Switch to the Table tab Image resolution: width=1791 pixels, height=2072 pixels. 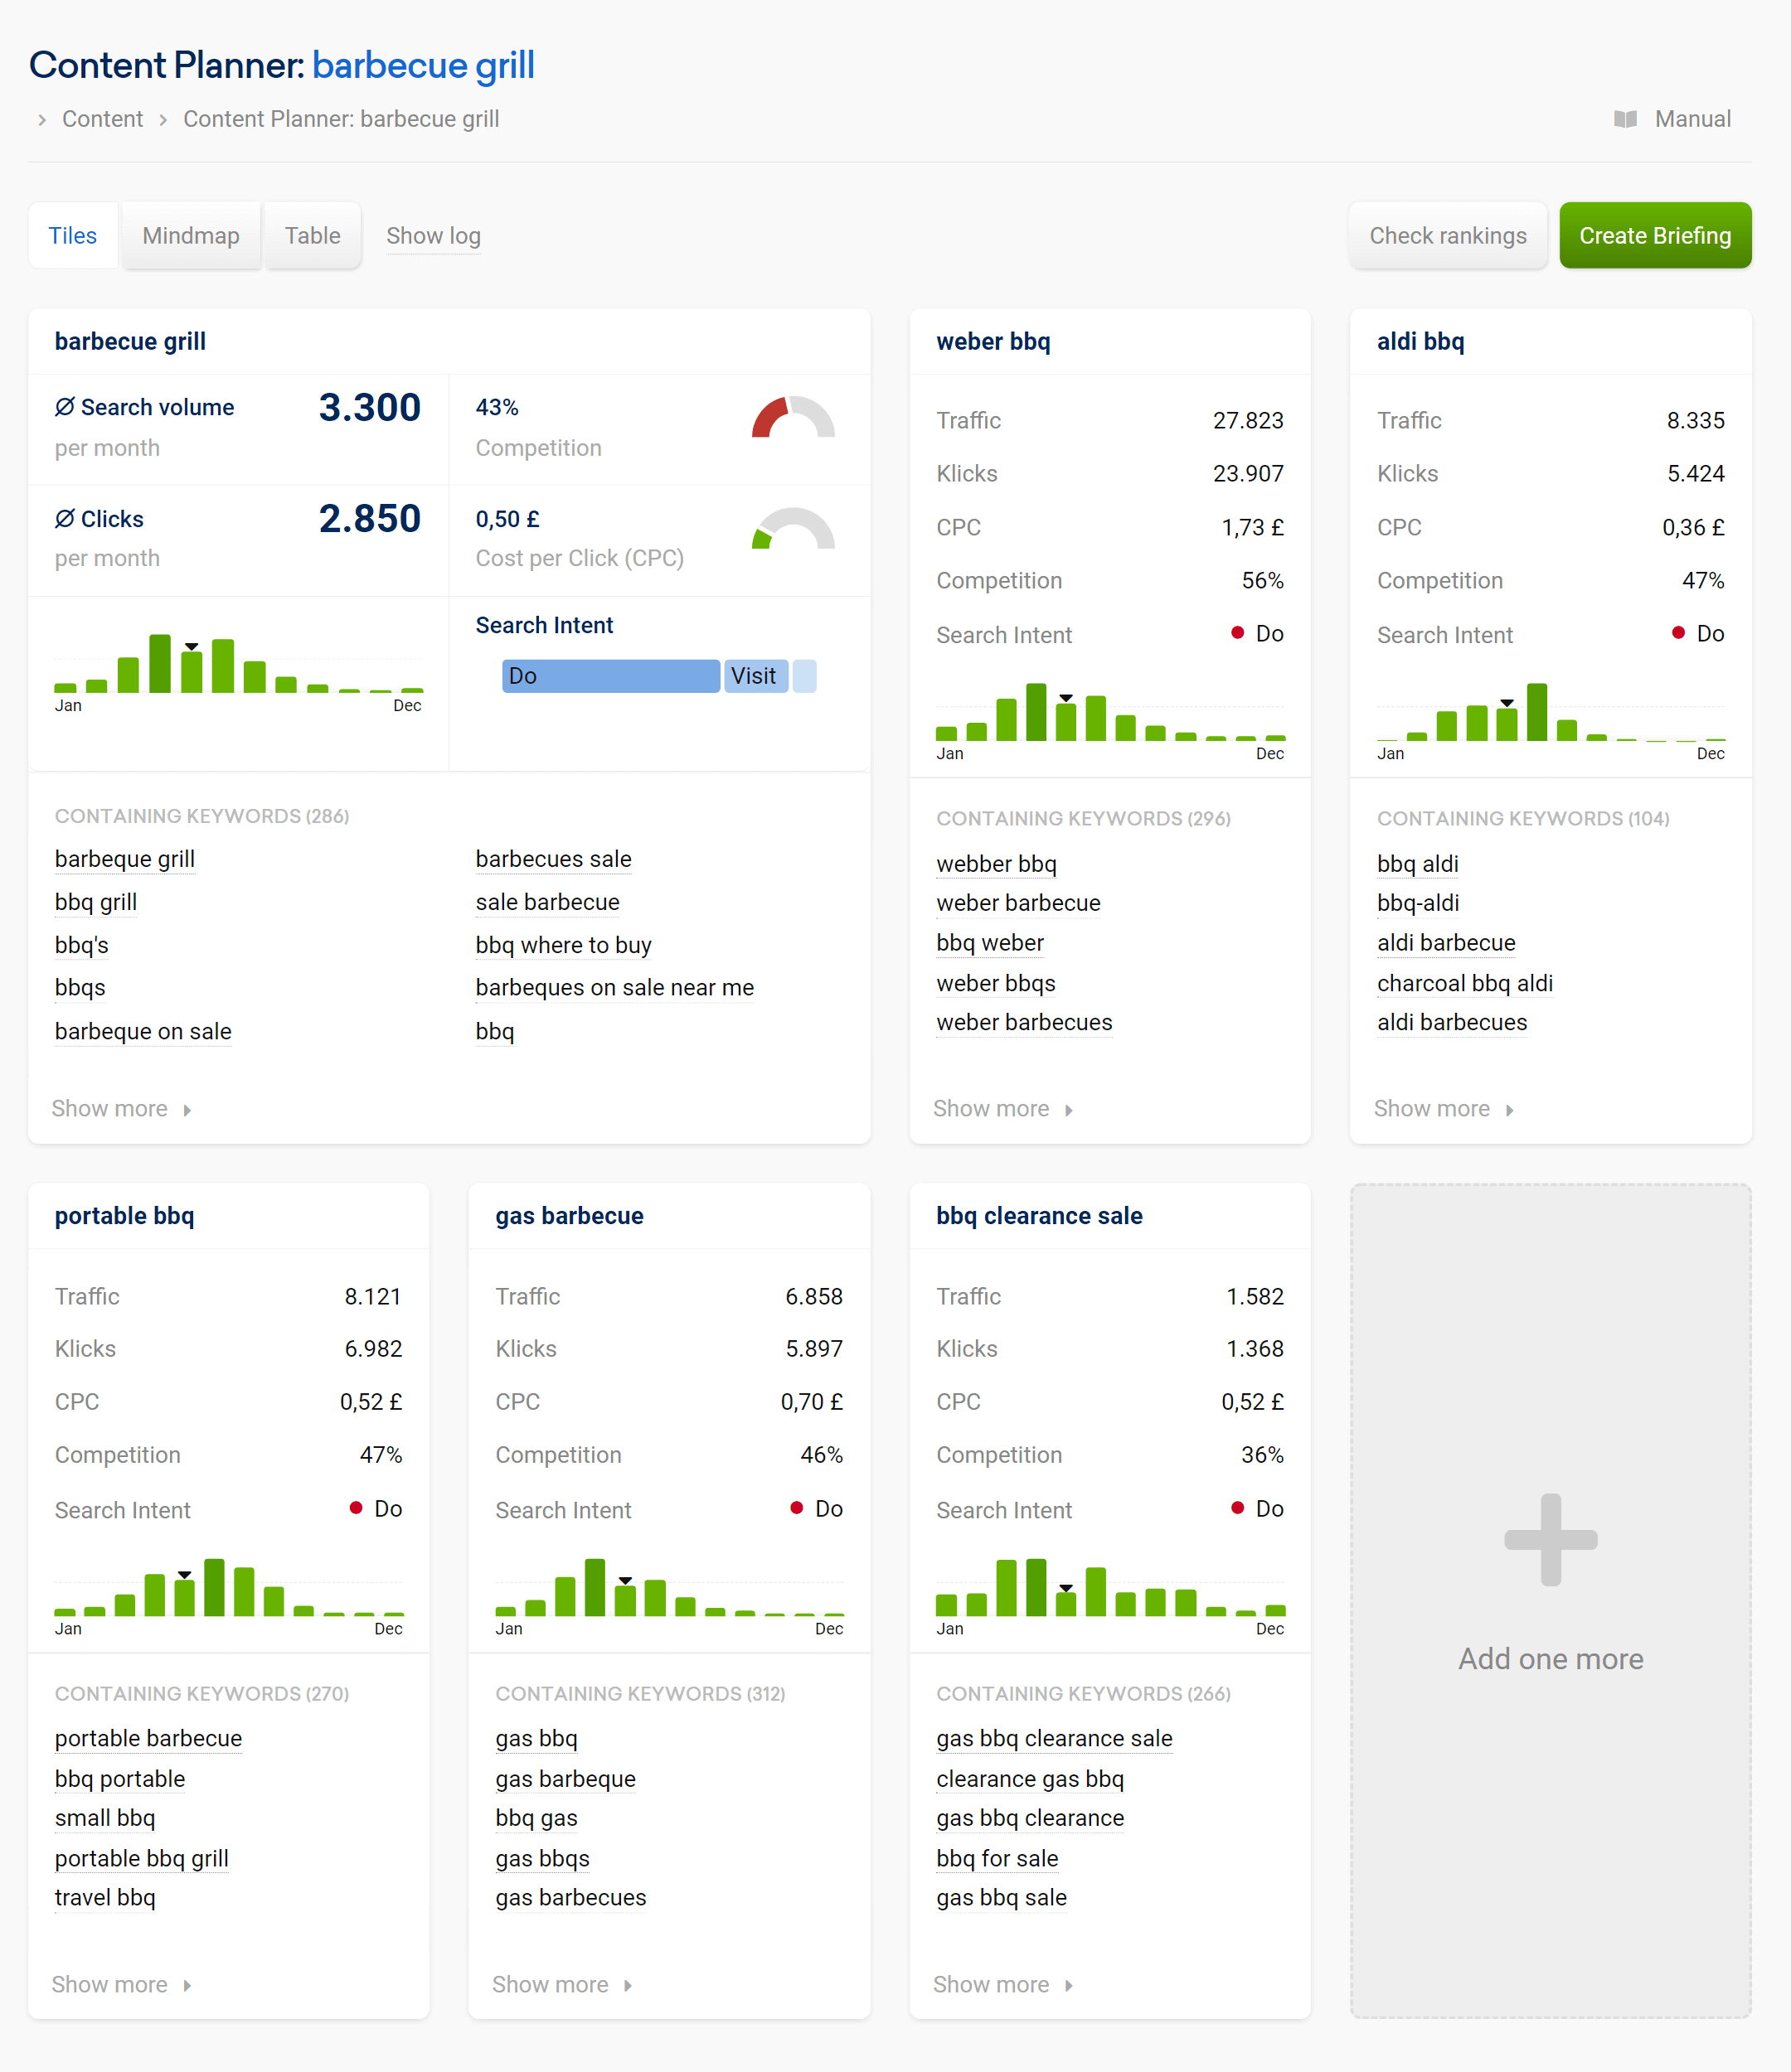click(x=312, y=236)
